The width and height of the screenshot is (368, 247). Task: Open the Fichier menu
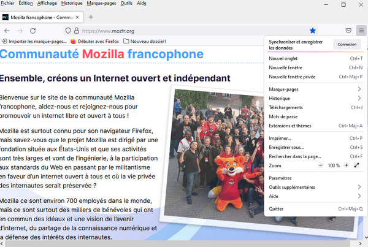click(x=7, y=3)
